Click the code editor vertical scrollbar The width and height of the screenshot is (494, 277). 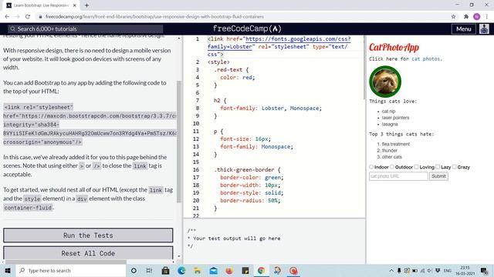[x=364, y=68]
